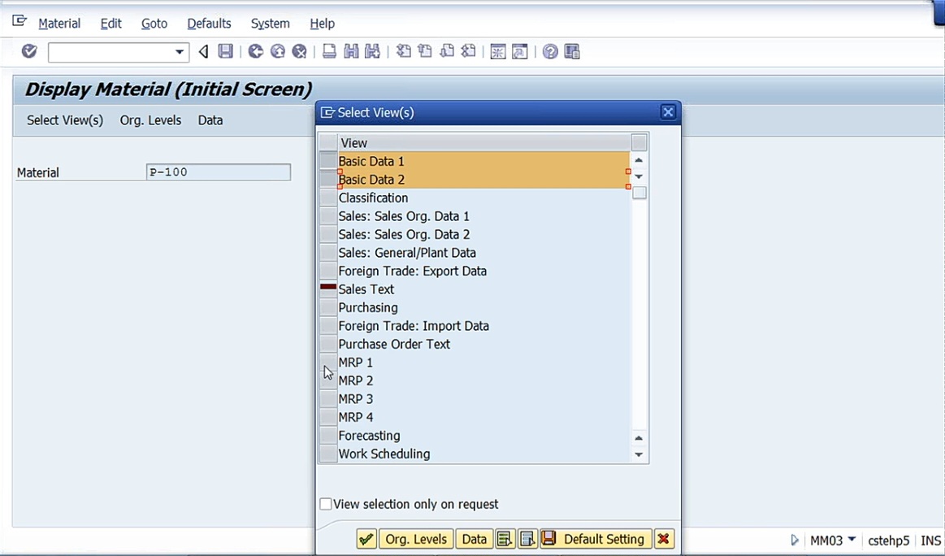This screenshot has height=556, width=945.
Task: Click the Exit up-arrow icon
Action: coord(277,51)
